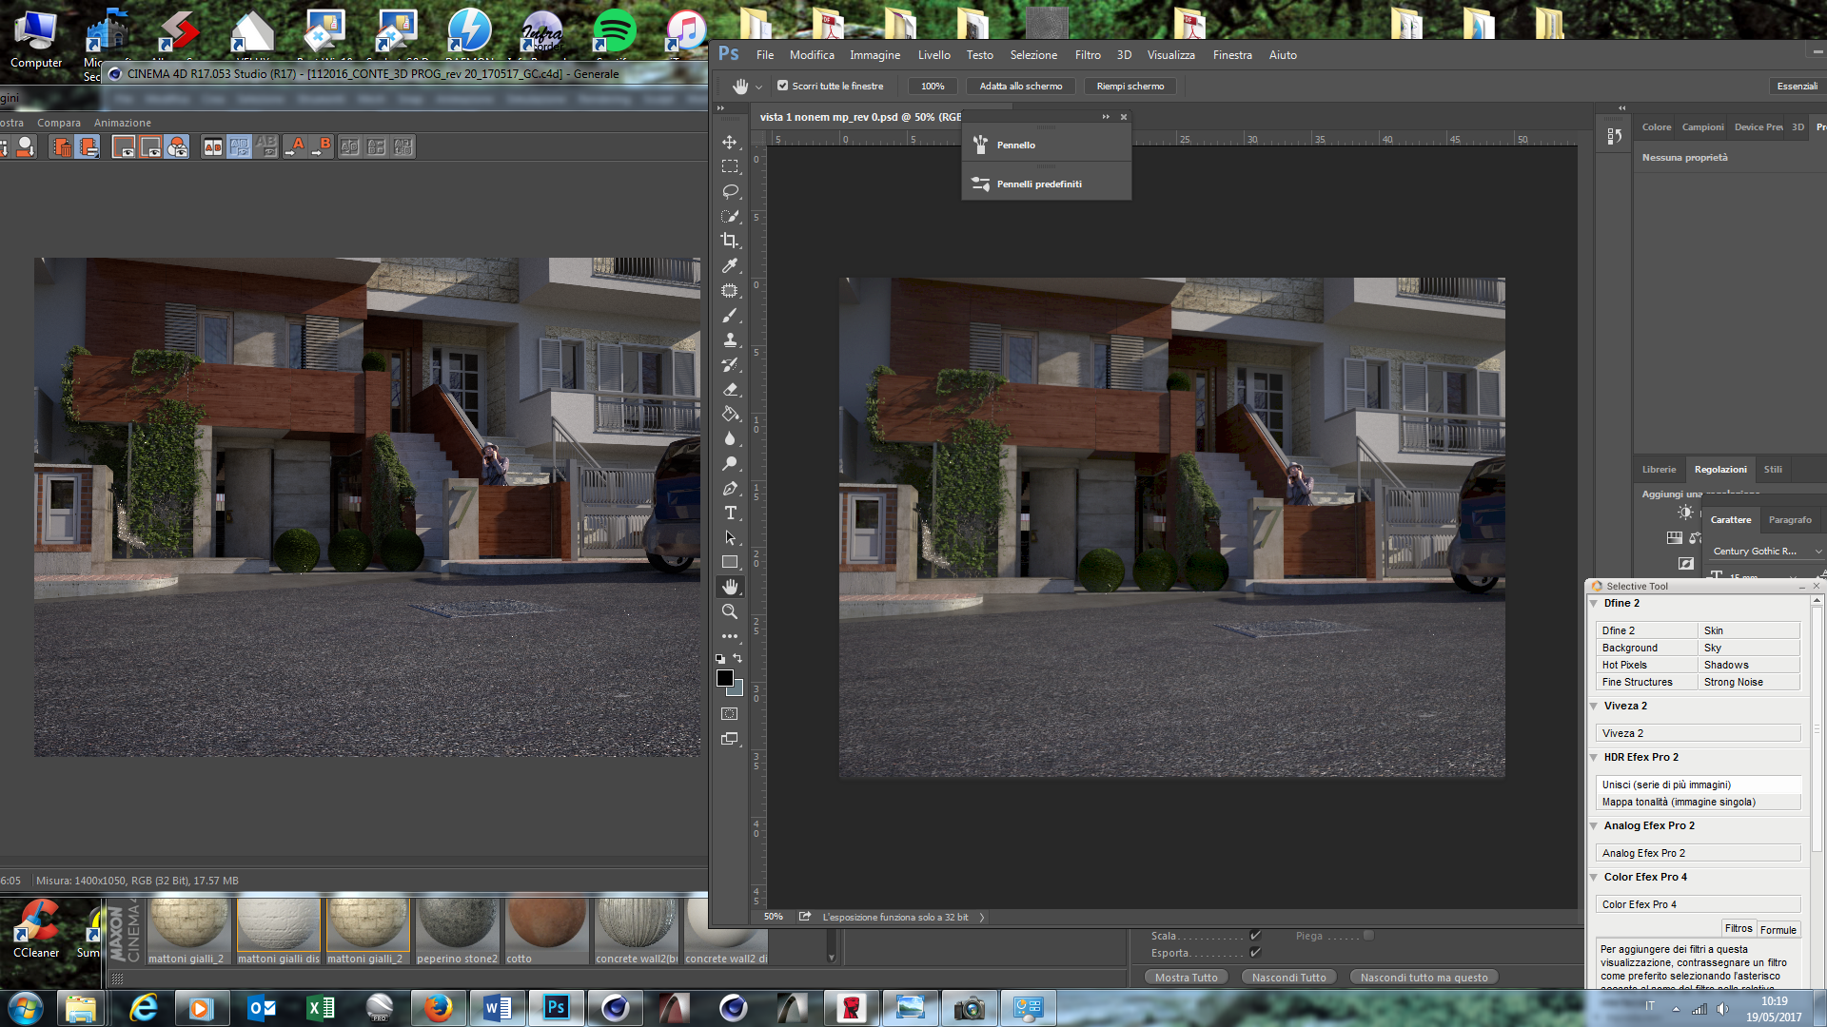Click the Pen tool

click(730, 488)
